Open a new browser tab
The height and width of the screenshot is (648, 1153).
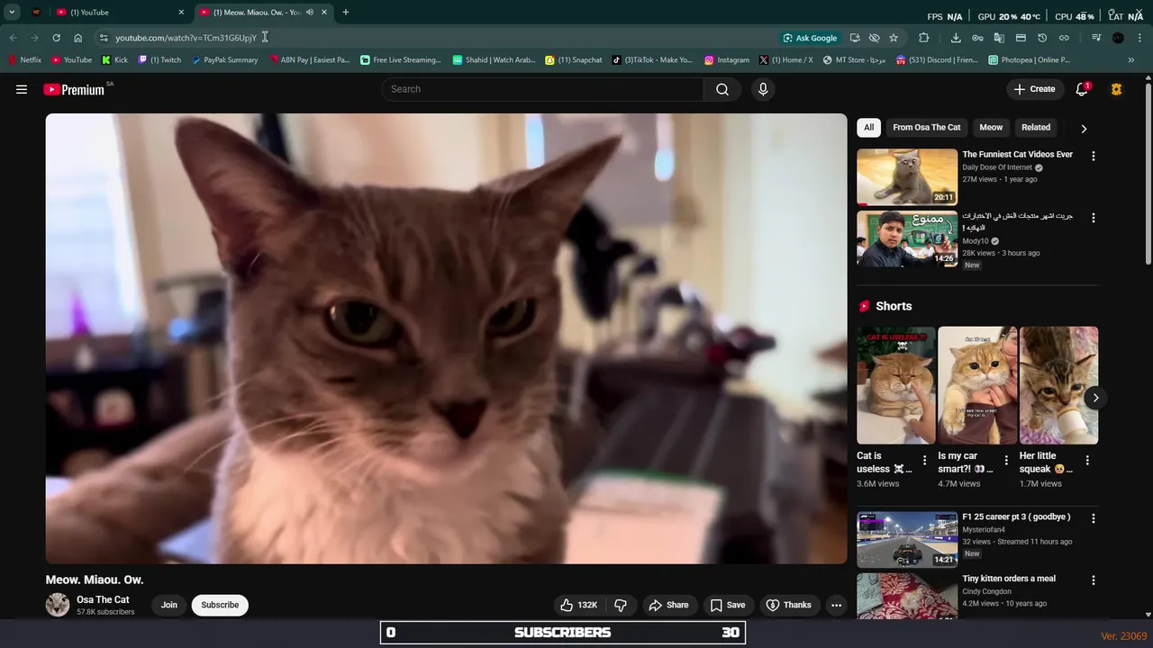[346, 13]
